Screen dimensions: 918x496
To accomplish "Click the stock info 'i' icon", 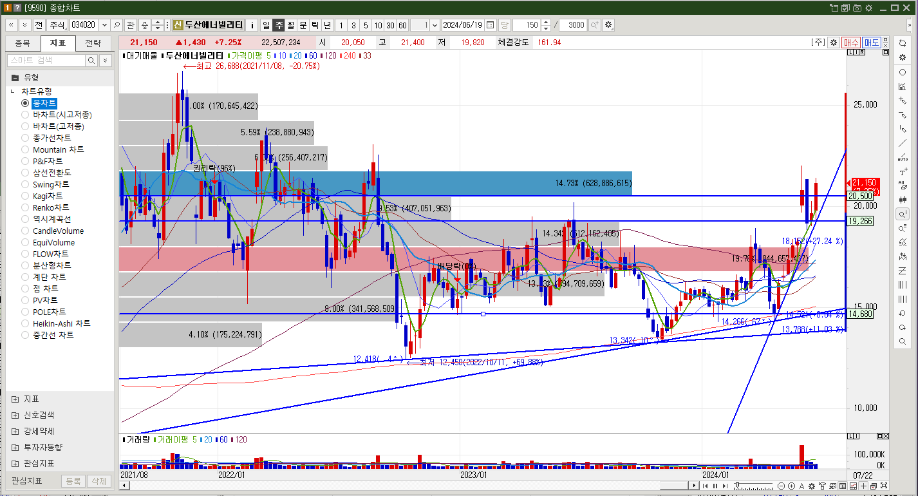I will [252, 24].
